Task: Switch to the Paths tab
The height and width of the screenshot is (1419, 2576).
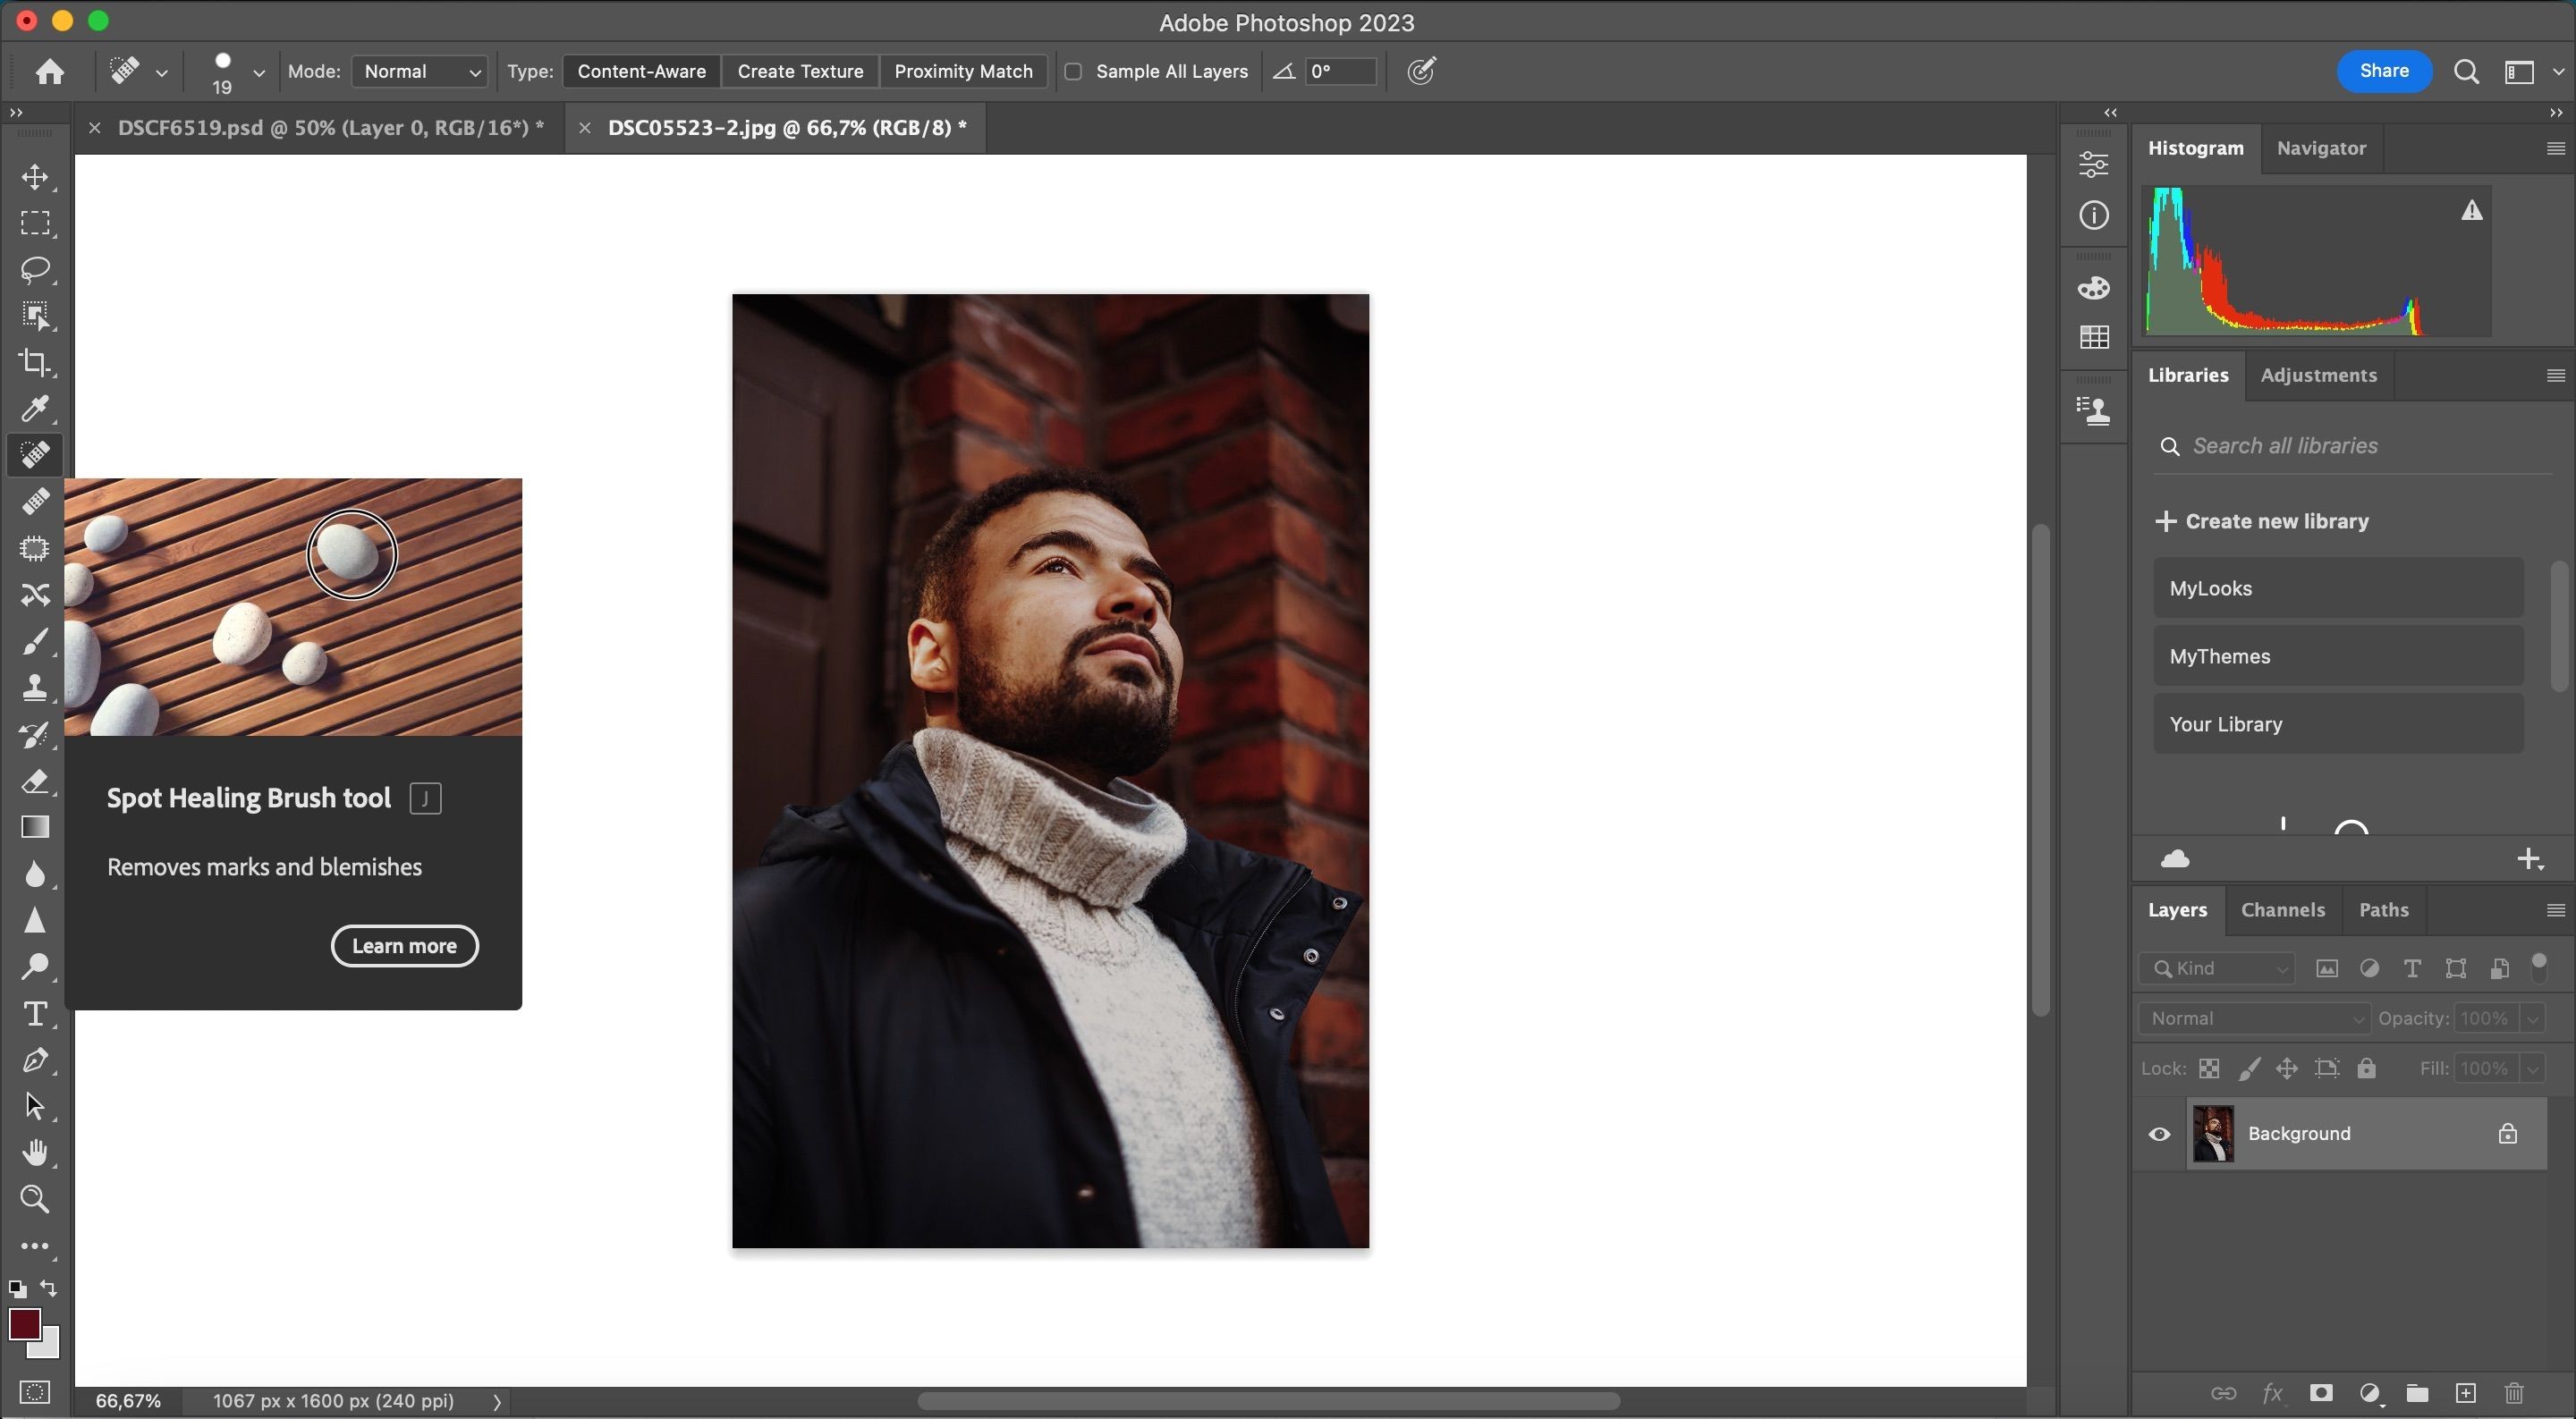Action: [2383, 909]
